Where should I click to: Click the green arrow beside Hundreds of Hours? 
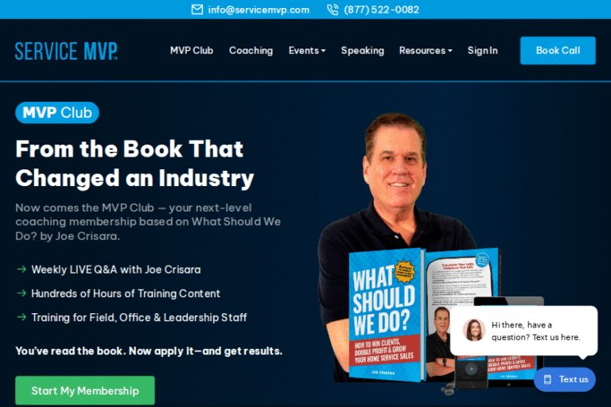coord(21,293)
